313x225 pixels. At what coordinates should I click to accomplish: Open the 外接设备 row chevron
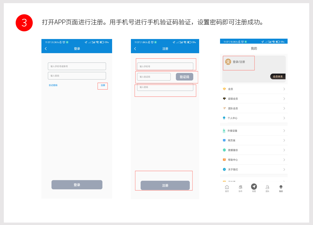click(x=284, y=131)
